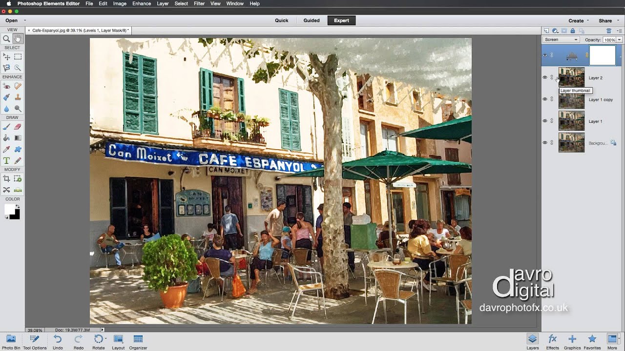
Task: Select the Blur tool
Action: pos(7,109)
